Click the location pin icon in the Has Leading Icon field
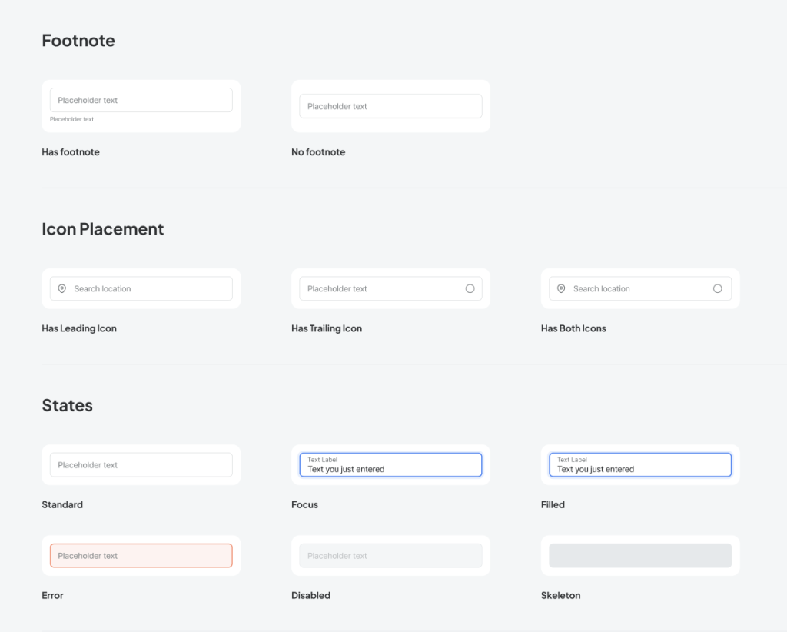This screenshot has width=787, height=632. (x=62, y=289)
